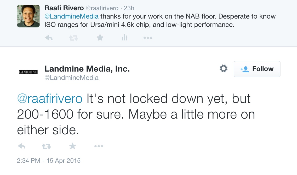Reply to Landmine Media's tweet
The height and width of the screenshot is (175, 297).
pyautogui.click(x=22, y=146)
